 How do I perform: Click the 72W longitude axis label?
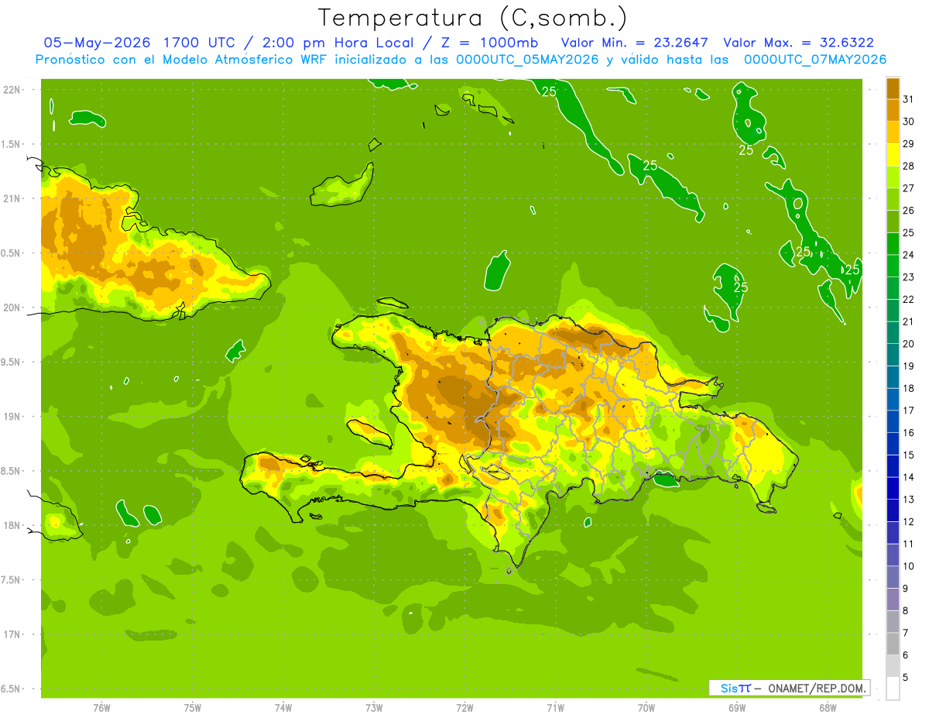(464, 707)
